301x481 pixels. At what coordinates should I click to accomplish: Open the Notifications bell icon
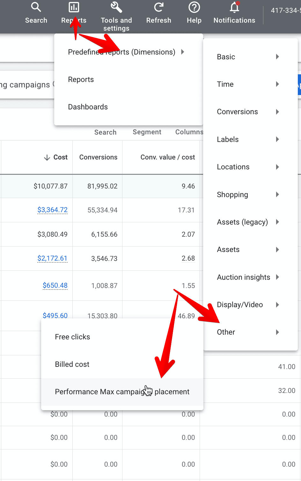coord(234,7)
